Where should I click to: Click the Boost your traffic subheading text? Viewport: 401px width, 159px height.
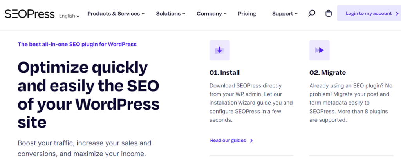pos(84,148)
